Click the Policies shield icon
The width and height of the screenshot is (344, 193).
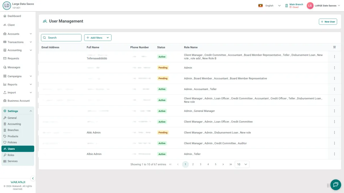point(5,142)
